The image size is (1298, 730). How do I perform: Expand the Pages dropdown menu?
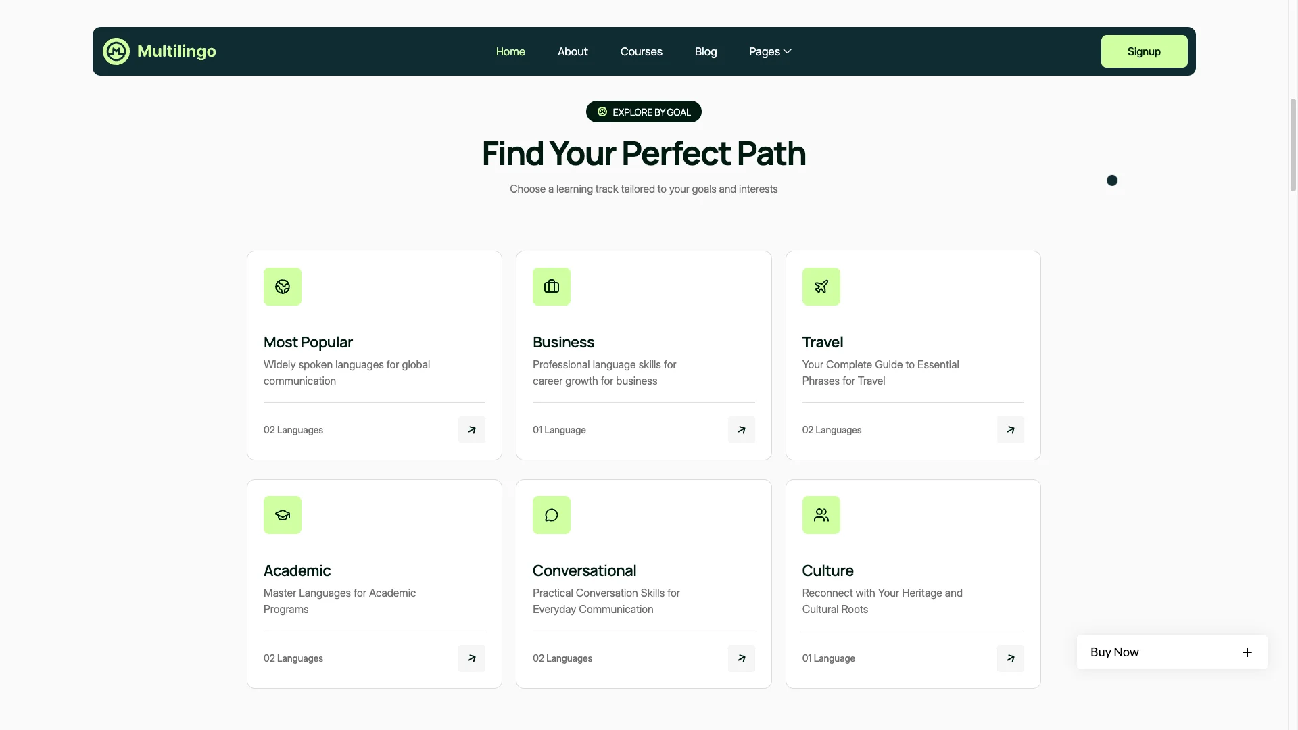tap(769, 51)
